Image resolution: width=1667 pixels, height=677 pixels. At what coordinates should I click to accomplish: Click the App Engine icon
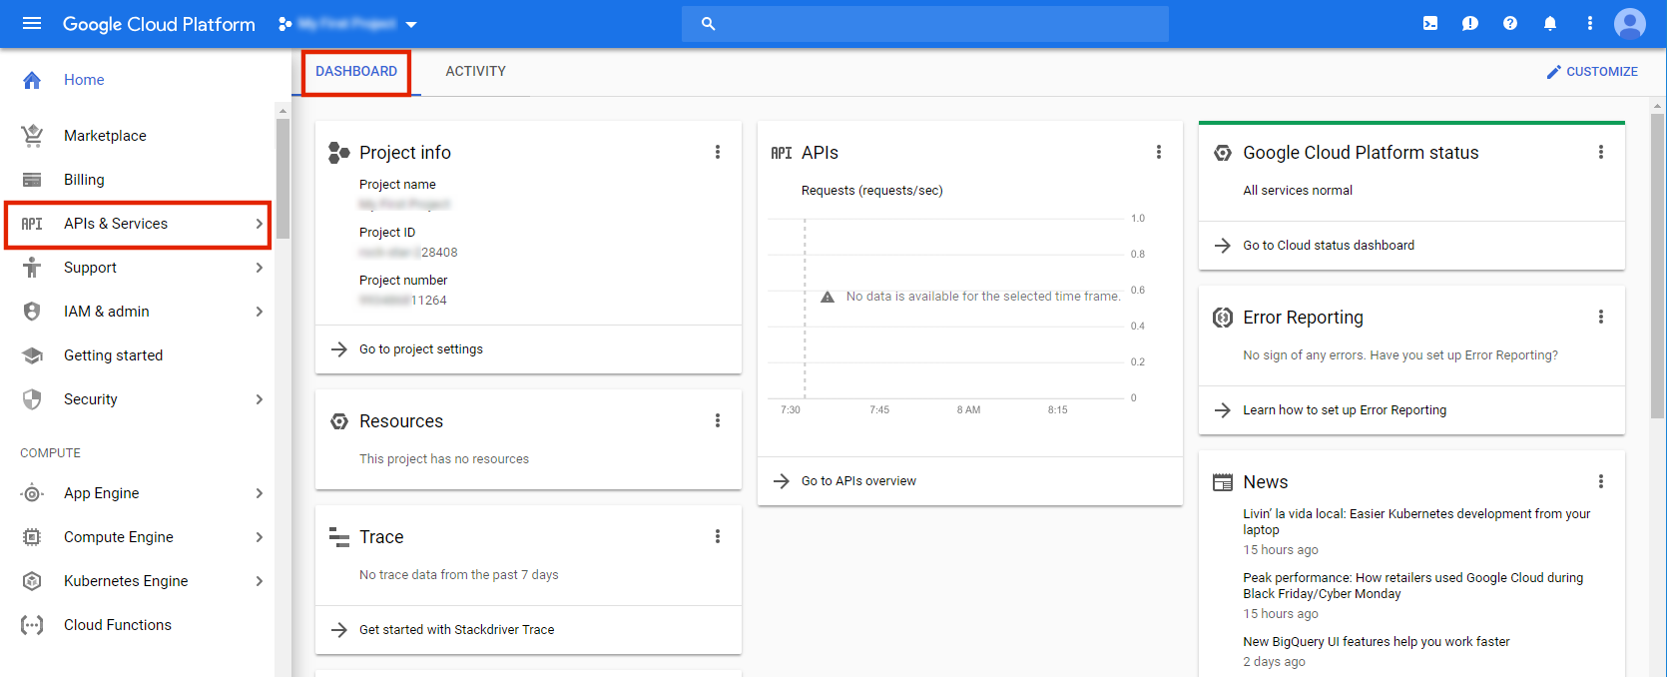(32, 493)
